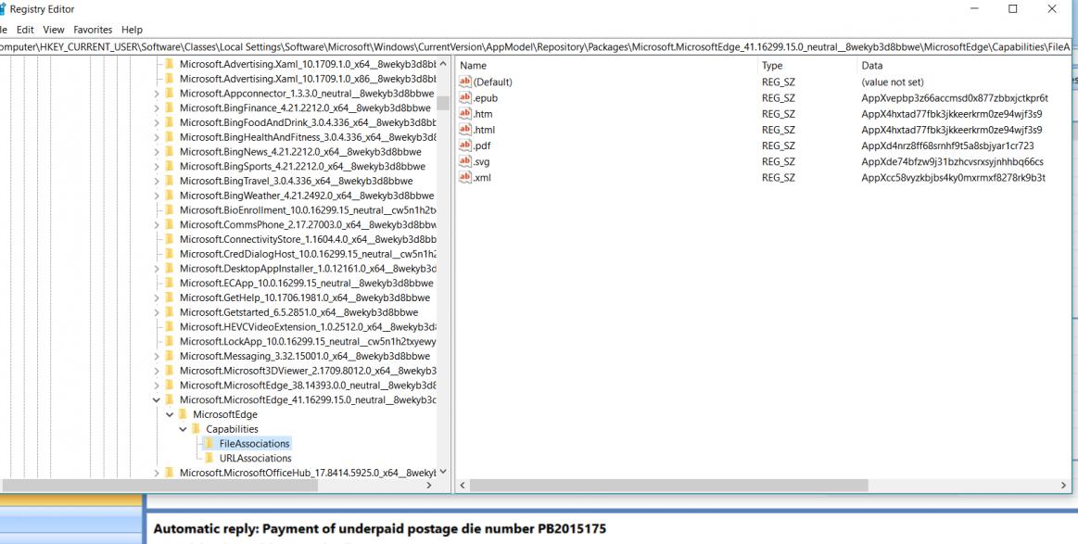Click folder icon of Microsoft.ConnectivityStore key

pyautogui.click(x=169, y=239)
